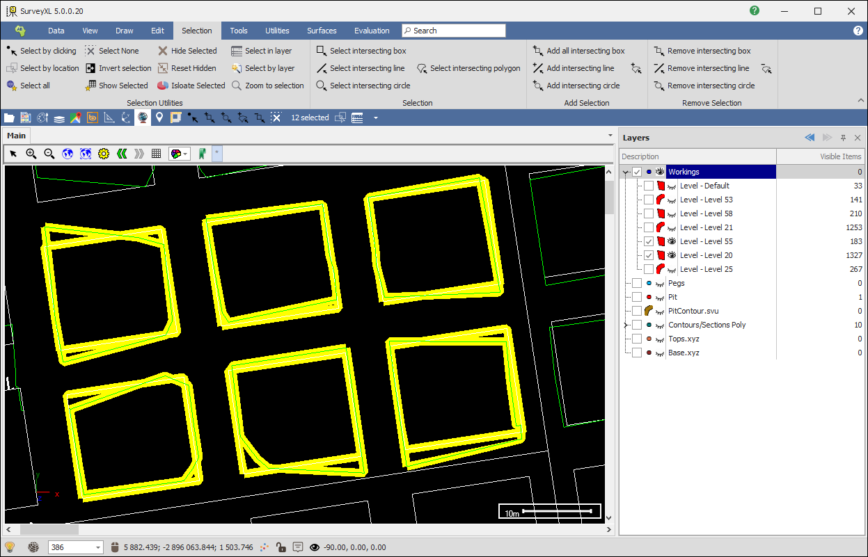Open the Surfaces ribbon tab
The image size is (868, 557).
322,31
